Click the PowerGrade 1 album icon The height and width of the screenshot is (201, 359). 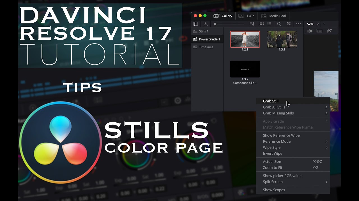(x=195, y=39)
